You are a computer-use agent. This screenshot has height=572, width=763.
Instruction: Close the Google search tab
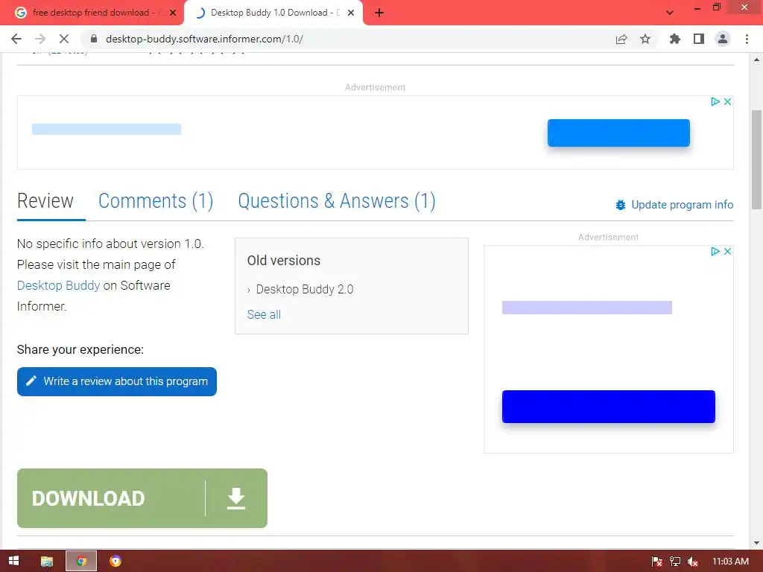coord(173,13)
